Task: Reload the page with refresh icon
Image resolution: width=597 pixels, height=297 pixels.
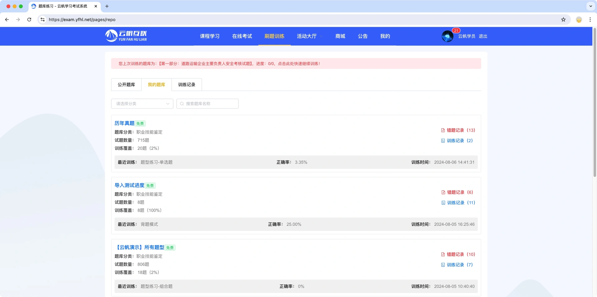Action: pos(29,20)
